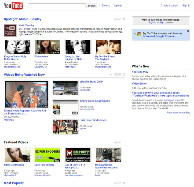Viewport: 194px width, 187px height.
Task: Click the YouTube logo
Action: click(x=13, y=5)
